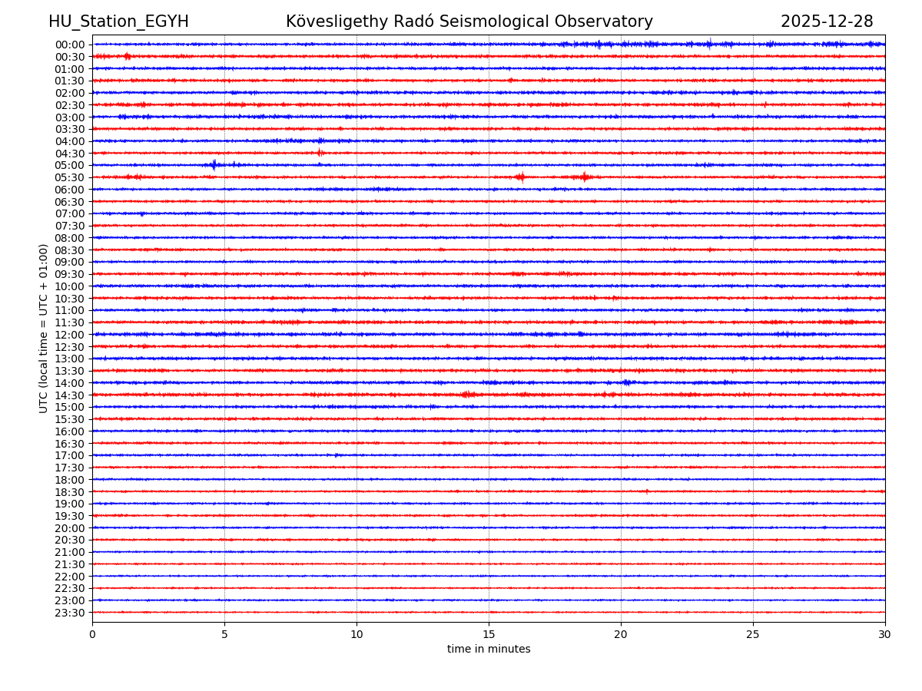Select the 12:00 row time label
Screen dimensions: 922x691
pyautogui.click(x=70, y=335)
